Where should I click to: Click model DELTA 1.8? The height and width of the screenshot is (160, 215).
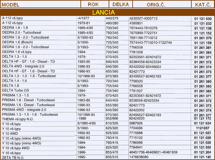(10, 85)
